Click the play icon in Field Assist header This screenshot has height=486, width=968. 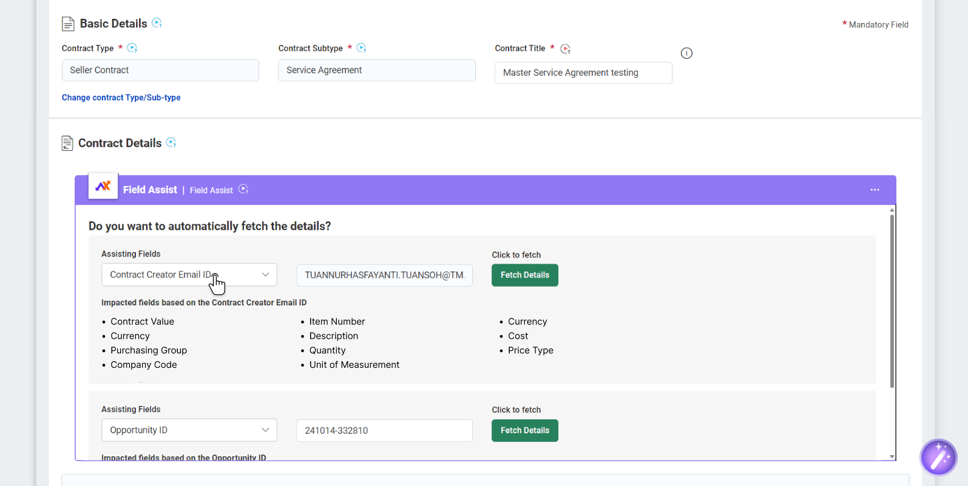[243, 189]
